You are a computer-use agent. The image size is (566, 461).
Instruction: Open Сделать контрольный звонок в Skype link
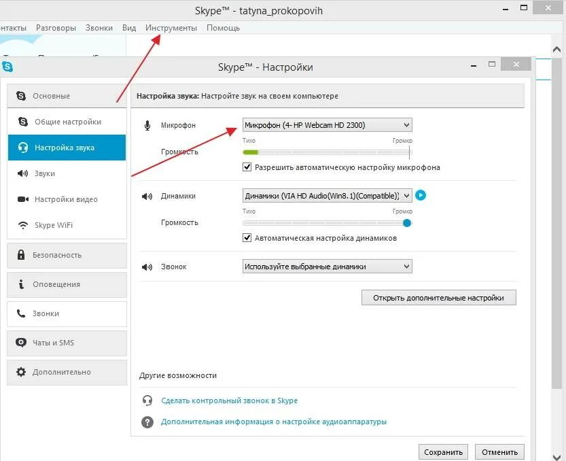point(229,400)
